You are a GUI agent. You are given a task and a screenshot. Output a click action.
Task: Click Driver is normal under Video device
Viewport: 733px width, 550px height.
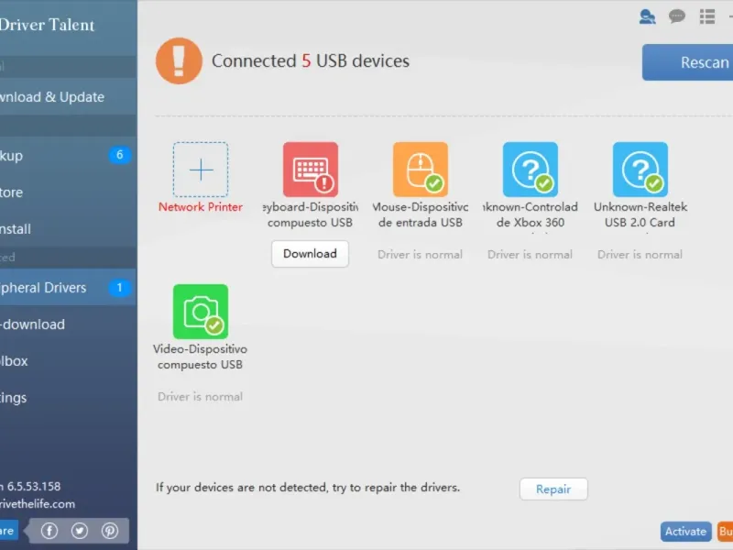tap(200, 397)
